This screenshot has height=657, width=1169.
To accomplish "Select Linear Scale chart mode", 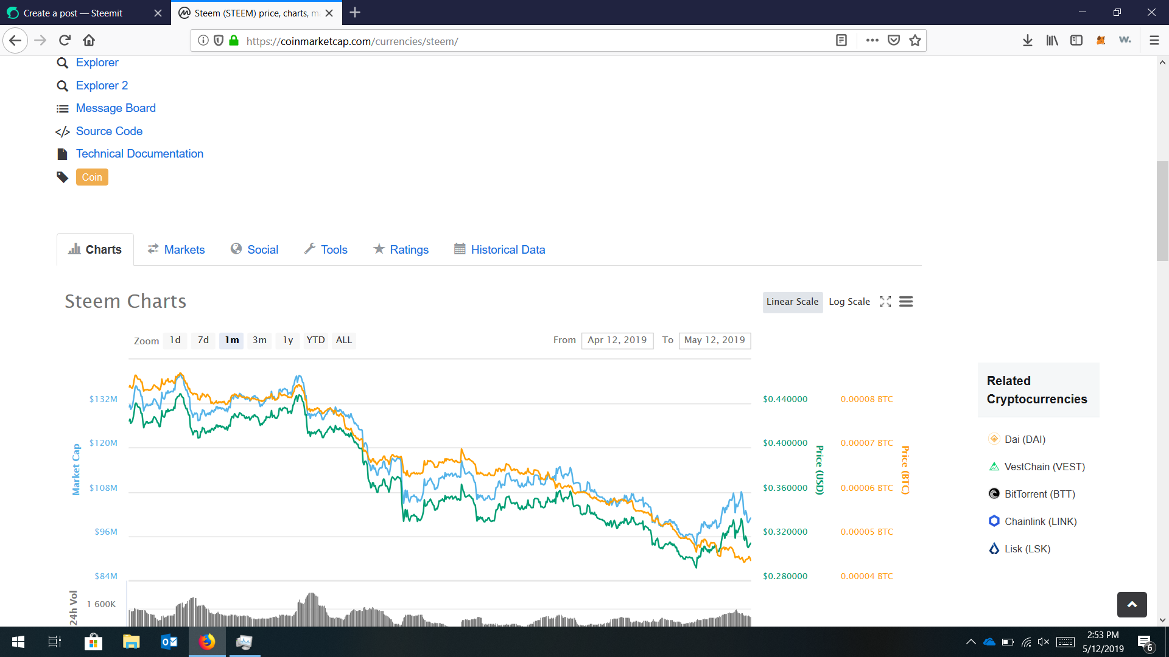I will [x=792, y=302].
